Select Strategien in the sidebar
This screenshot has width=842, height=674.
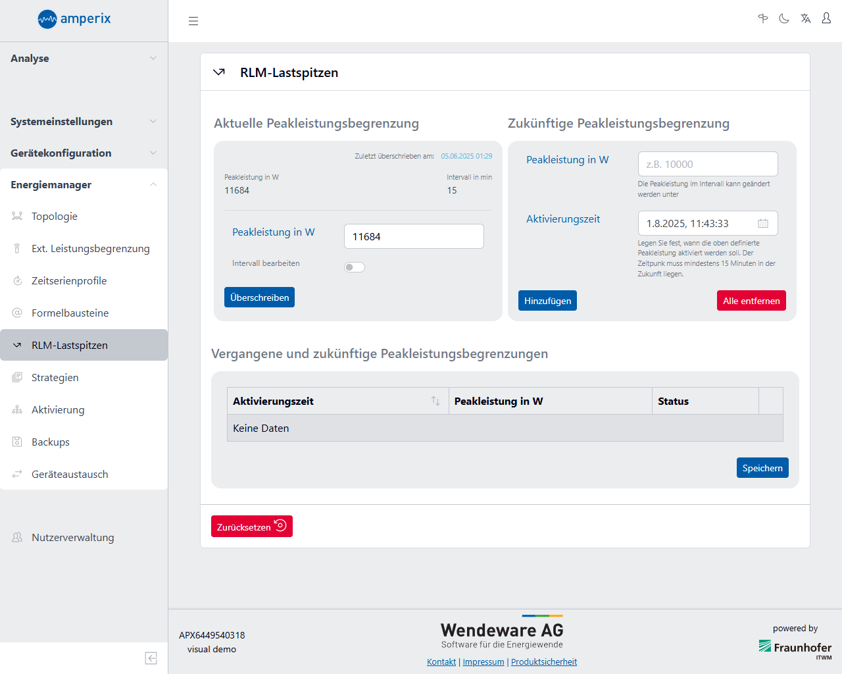pyautogui.click(x=55, y=378)
